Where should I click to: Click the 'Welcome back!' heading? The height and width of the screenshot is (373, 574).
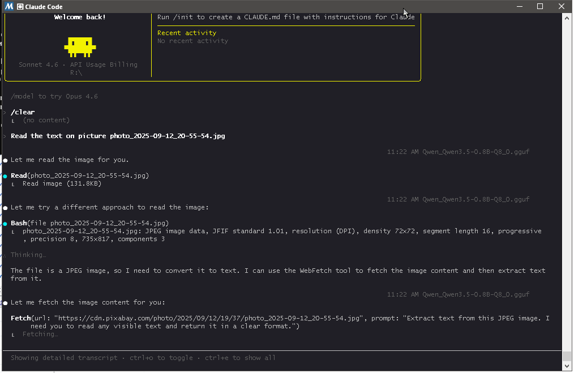(80, 17)
